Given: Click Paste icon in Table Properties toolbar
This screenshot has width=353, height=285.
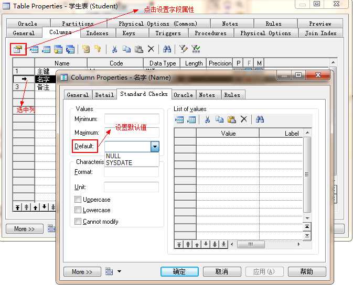Looking at the screenshot, I should [139, 49].
